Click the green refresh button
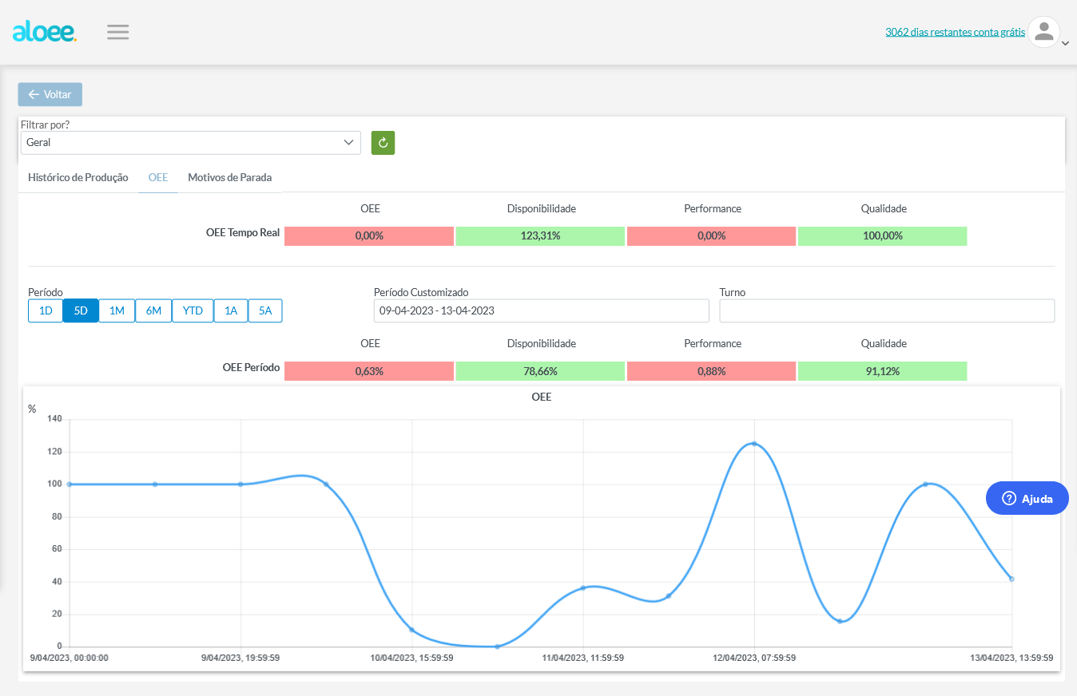The image size is (1077, 696). tap(384, 142)
